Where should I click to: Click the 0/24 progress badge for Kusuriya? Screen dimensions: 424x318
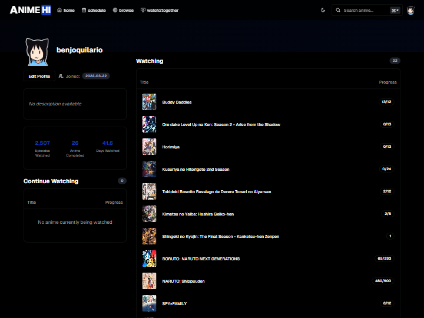point(387,169)
